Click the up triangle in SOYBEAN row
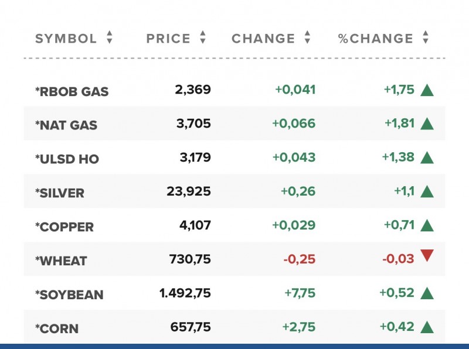The height and width of the screenshot is (349, 469). point(427,293)
